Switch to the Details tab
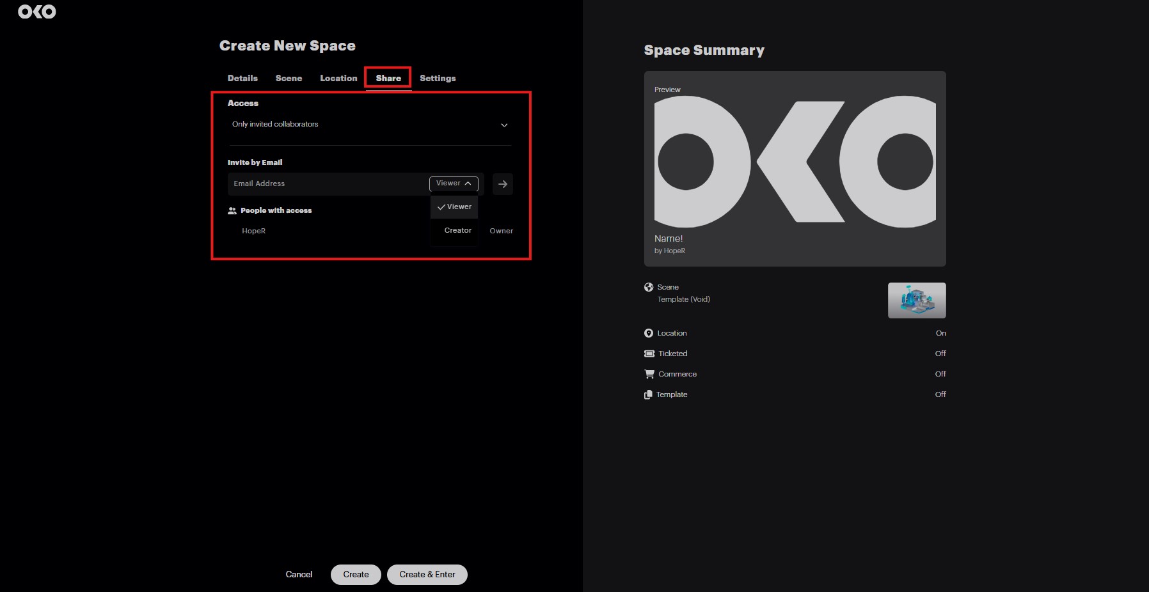The height and width of the screenshot is (592, 1149). coord(242,78)
